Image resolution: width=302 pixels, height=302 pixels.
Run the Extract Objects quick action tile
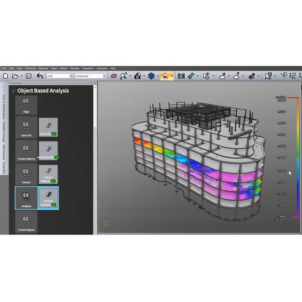coord(48,174)
